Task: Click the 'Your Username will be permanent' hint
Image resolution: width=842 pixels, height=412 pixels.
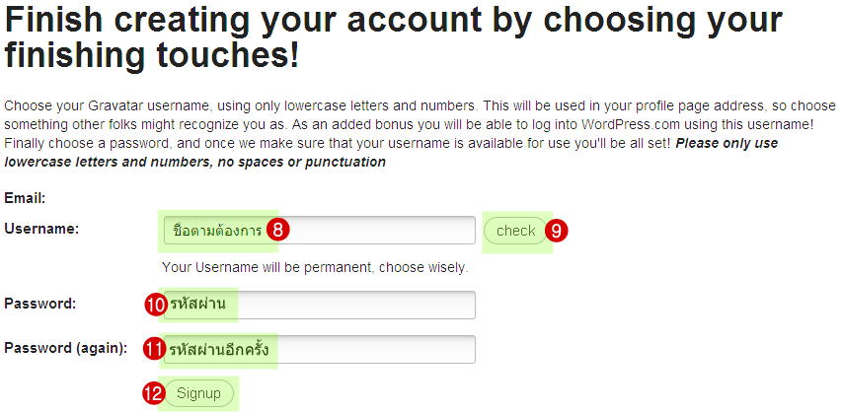Action: pyautogui.click(x=315, y=267)
